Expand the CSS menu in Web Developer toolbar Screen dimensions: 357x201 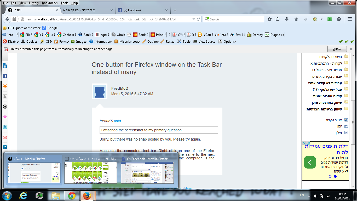48,41
